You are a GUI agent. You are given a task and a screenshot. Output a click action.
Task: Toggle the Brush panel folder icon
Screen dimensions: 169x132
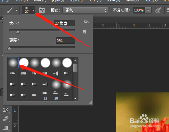pyautogui.click(x=42, y=10)
